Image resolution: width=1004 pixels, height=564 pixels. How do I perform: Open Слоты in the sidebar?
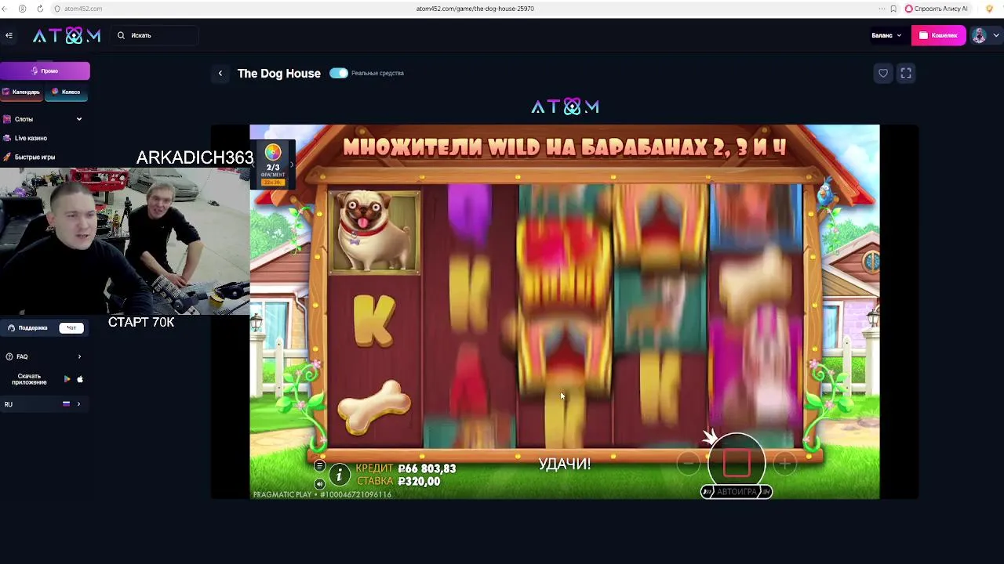point(24,119)
